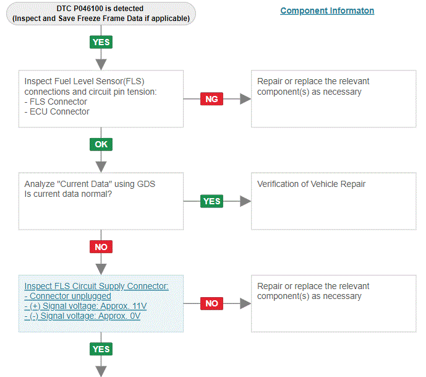Screen dimensions: 426x377
Task: Click the YES badge beside Current Data box
Action: click(211, 201)
